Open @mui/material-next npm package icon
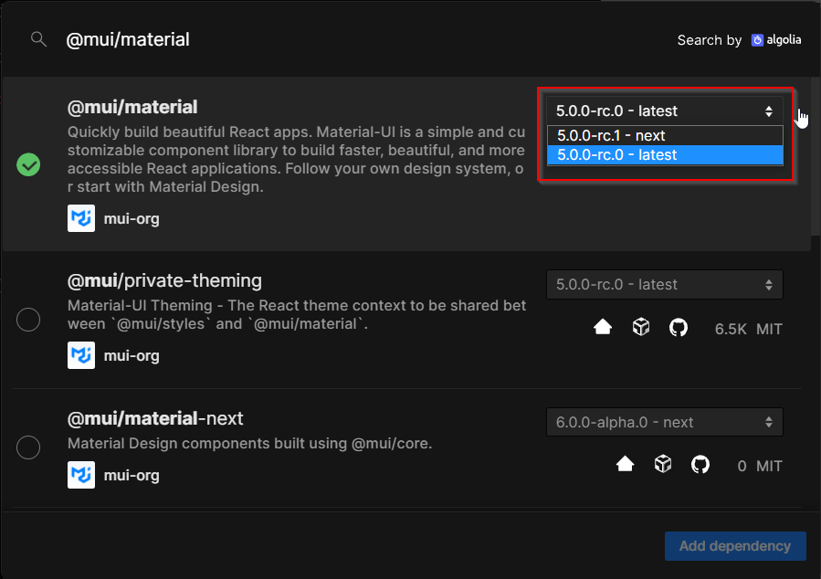The width and height of the screenshot is (821, 579). pyautogui.click(x=663, y=464)
